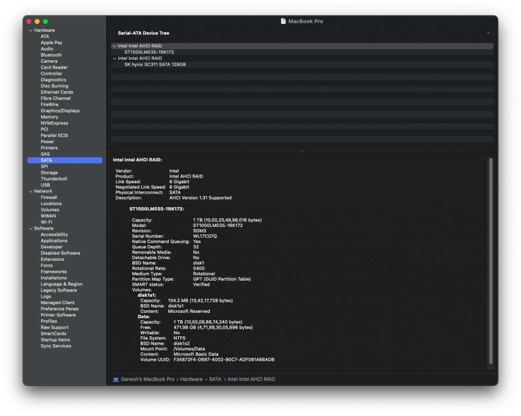Screen dimensions: 521x416
Task: Select Startup Items entry
Action: 56,340
